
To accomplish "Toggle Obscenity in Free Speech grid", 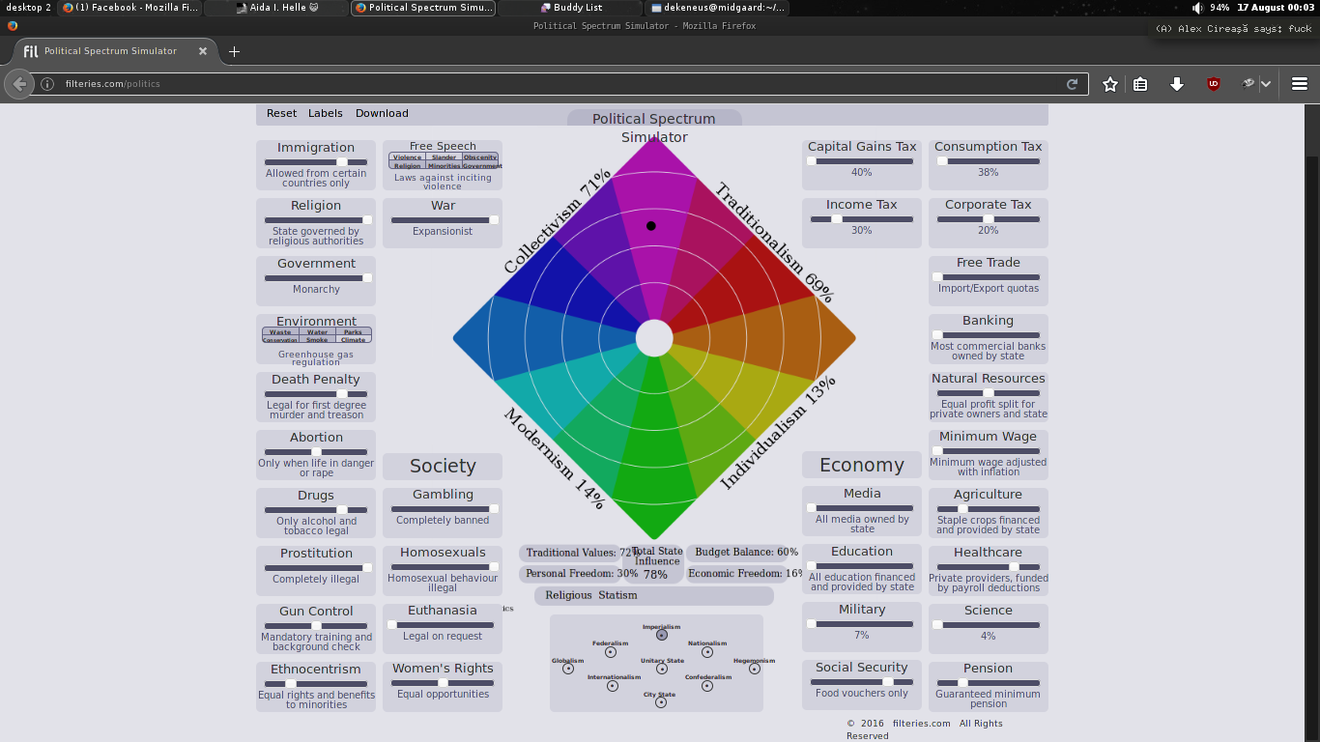I will click(x=480, y=157).
